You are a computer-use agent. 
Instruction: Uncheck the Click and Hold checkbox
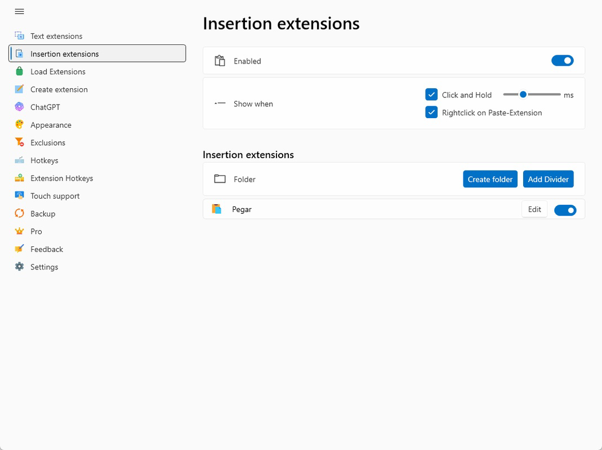431,94
